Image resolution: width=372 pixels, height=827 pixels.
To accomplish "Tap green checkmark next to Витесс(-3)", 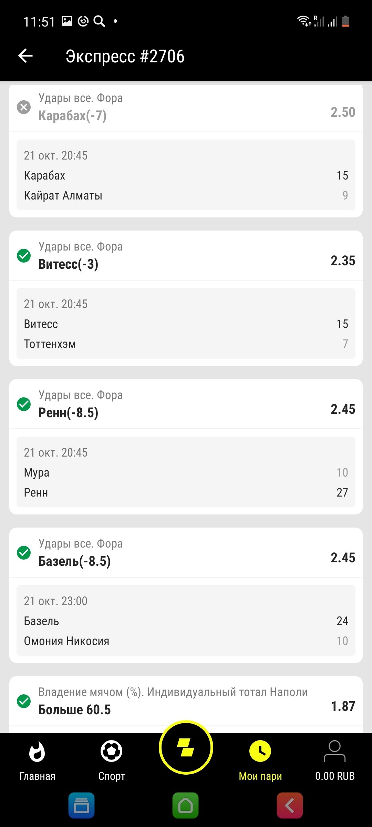I will point(24,256).
